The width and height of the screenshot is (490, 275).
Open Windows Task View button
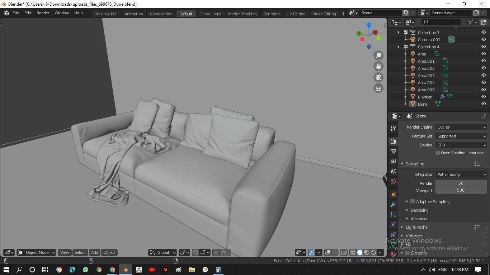point(45,270)
